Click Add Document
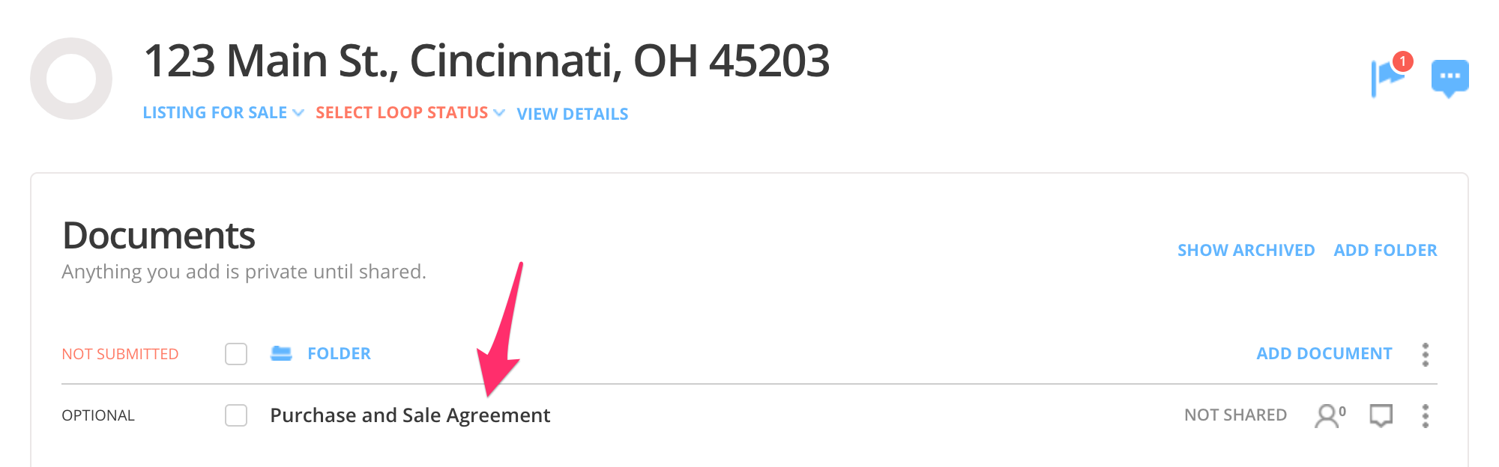 (1324, 353)
